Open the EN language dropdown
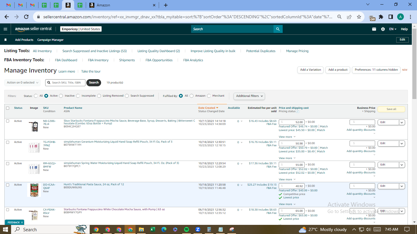417x234 pixels. coord(393,29)
